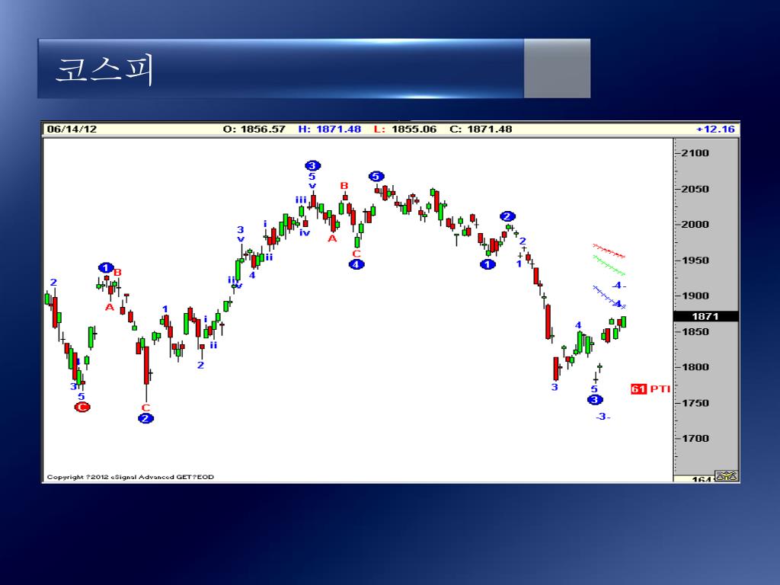Click the eSignal Advanced GET copyright text
The width and height of the screenshot is (780, 585).
pos(130,477)
